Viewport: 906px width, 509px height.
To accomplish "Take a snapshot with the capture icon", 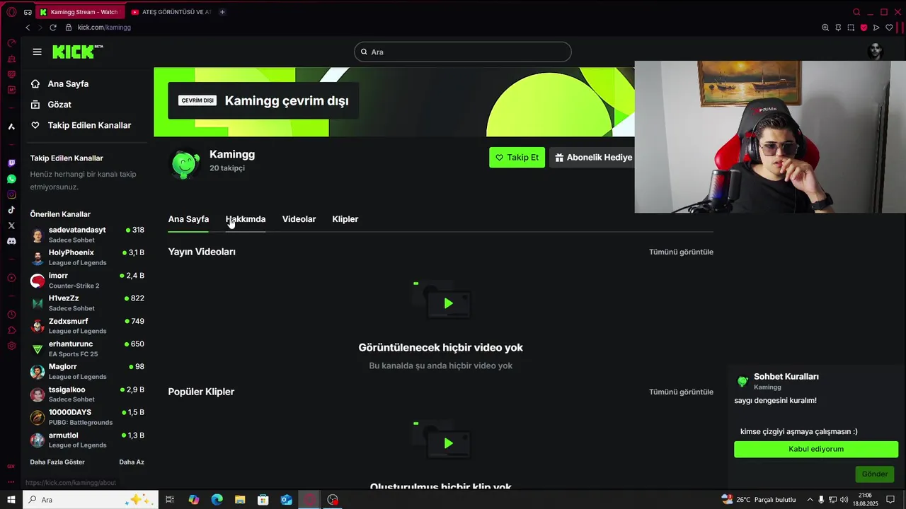I will [851, 28].
